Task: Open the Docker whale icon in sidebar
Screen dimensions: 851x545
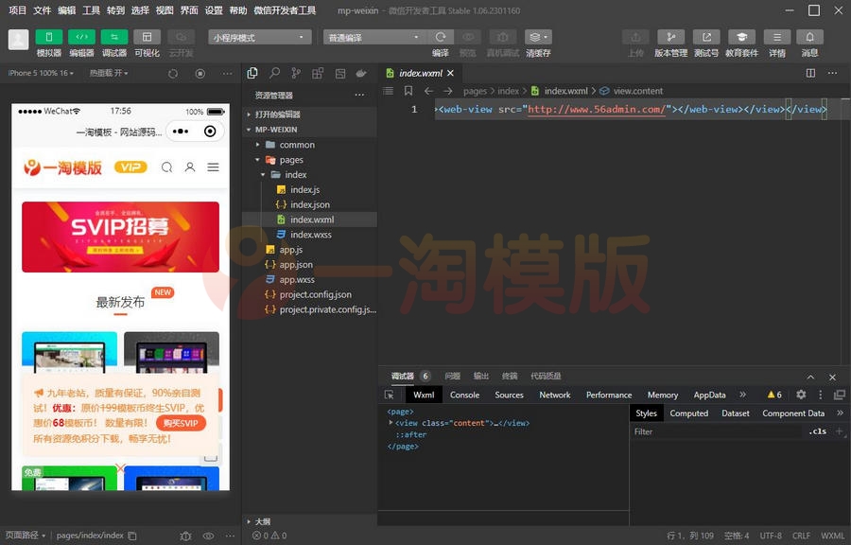Action: click(361, 73)
